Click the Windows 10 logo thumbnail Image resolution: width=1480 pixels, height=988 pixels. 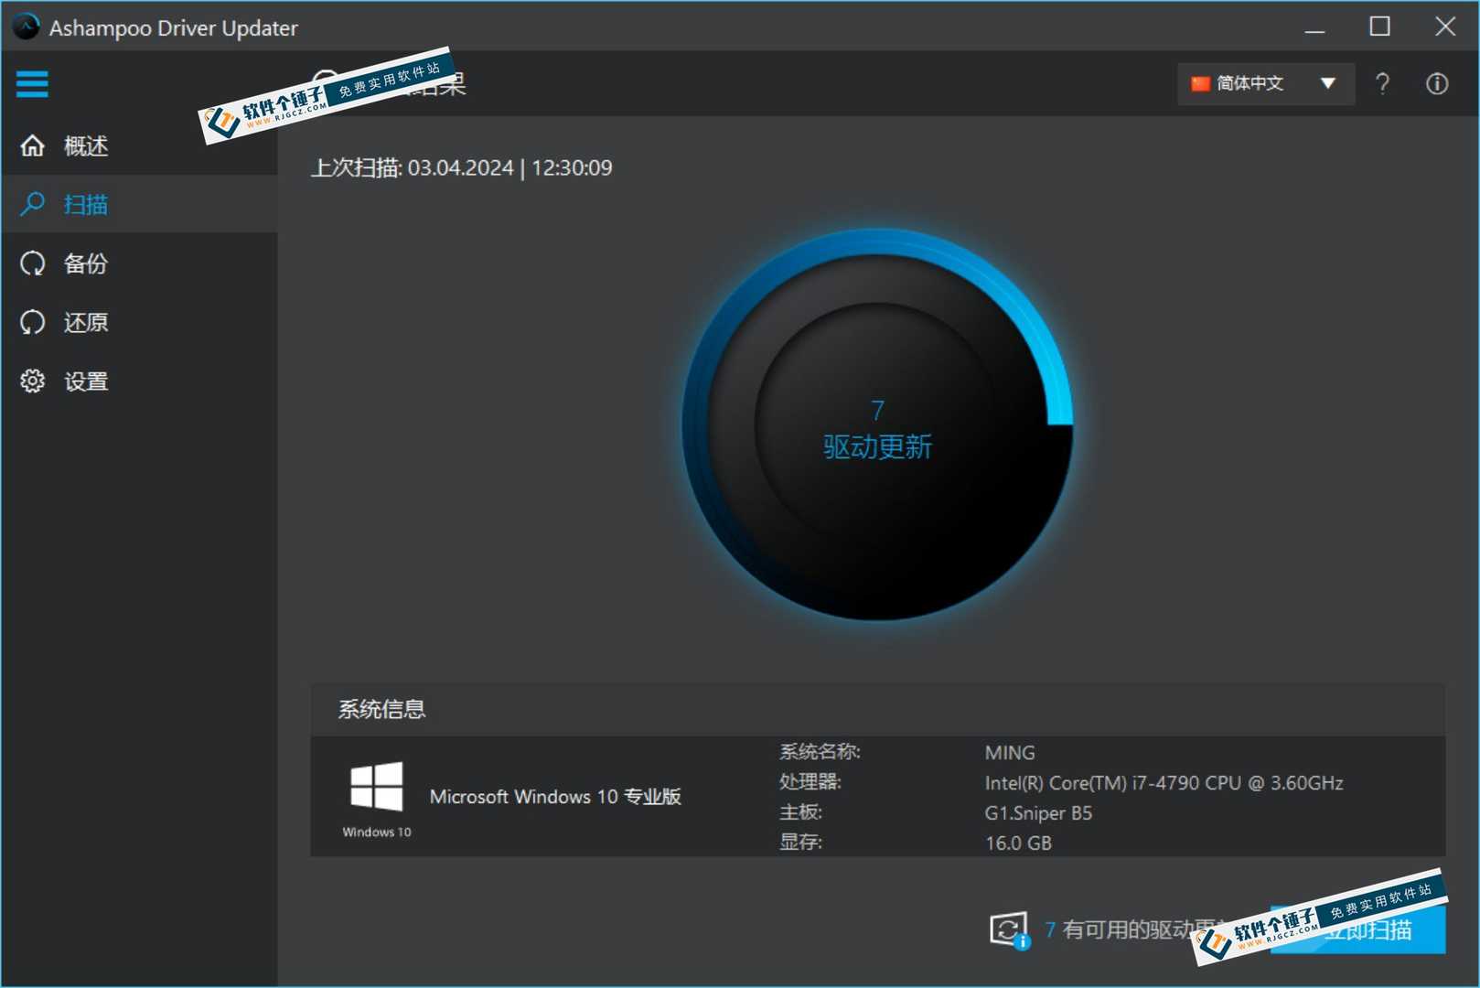(x=377, y=798)
